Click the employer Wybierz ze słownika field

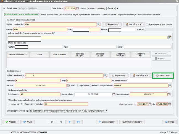pyautogui.click(x=61, y=24)
